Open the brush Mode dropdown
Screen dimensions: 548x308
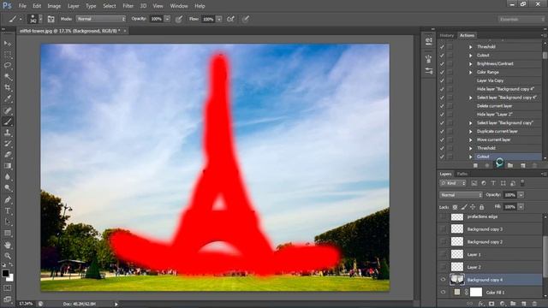click(101, 19)
